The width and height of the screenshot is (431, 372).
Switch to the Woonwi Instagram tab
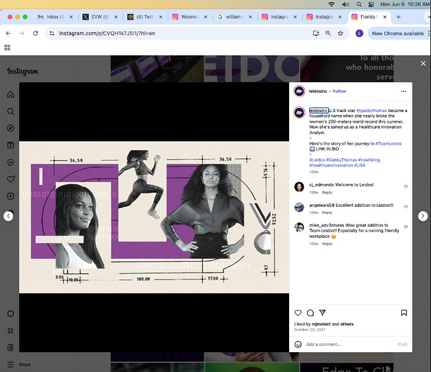pyautogui.click(x=190, y=17)
